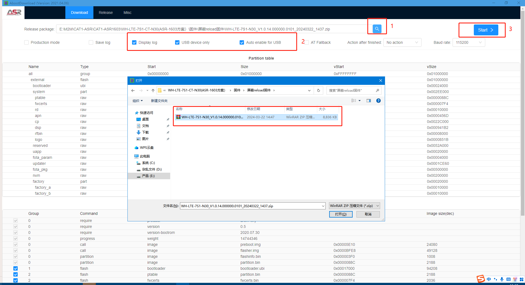Click the cancel button in file dialog
Screen dimensions: 525x285
(x=368, y=214)
